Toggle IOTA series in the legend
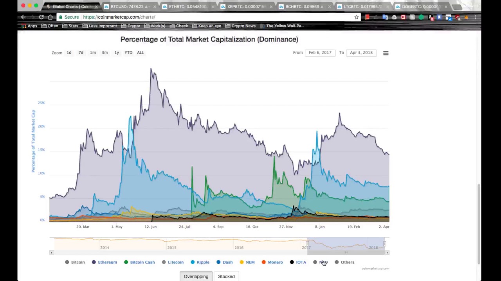Image resolution: width=501 pixels, height=281 pixels. tap(298, 262)
